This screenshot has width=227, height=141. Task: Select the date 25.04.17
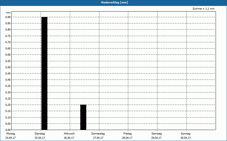(40, 138)
